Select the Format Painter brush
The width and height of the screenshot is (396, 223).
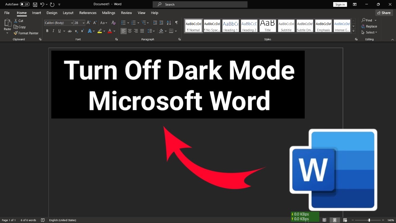coord(16,33)
